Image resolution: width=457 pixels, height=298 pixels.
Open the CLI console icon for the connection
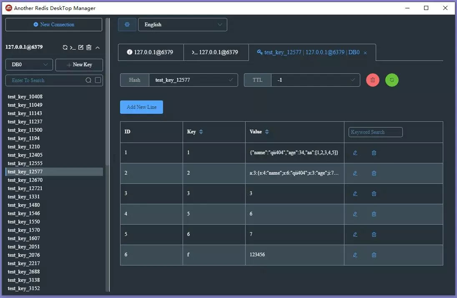point(74,47)
